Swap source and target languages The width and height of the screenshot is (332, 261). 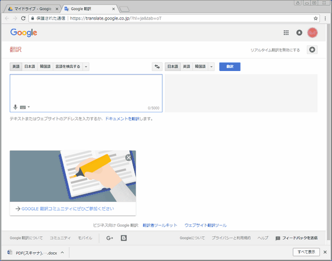(x=157, y=66)
